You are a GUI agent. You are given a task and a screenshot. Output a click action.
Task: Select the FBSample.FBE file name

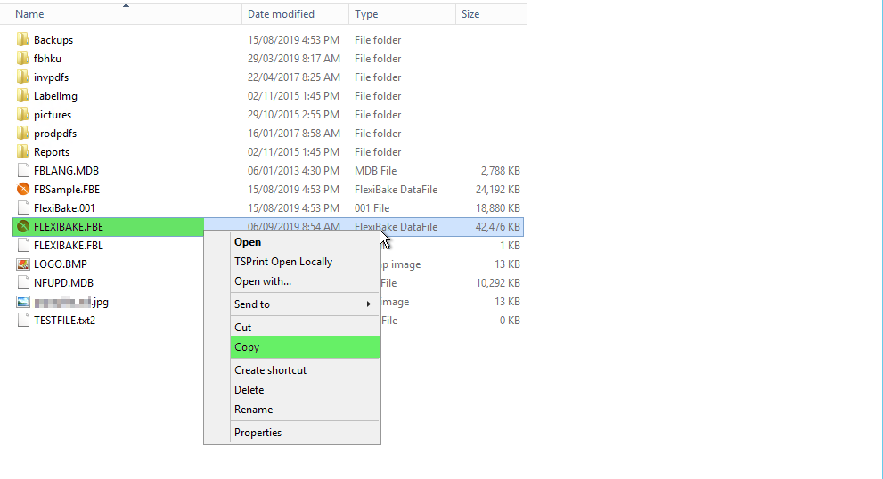67,189
